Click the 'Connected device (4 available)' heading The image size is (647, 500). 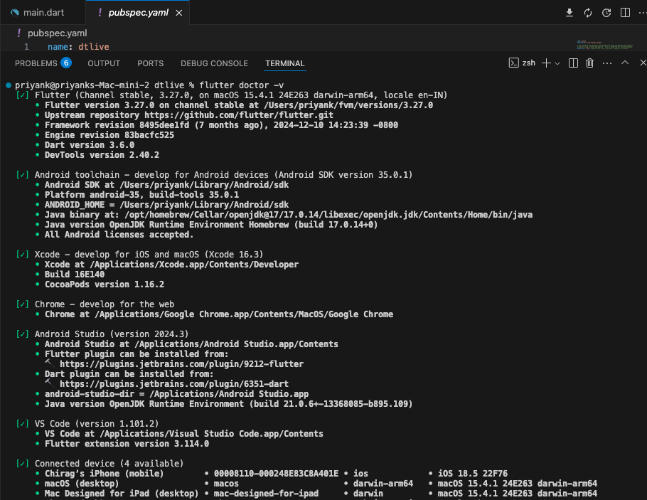pos(109,464)
